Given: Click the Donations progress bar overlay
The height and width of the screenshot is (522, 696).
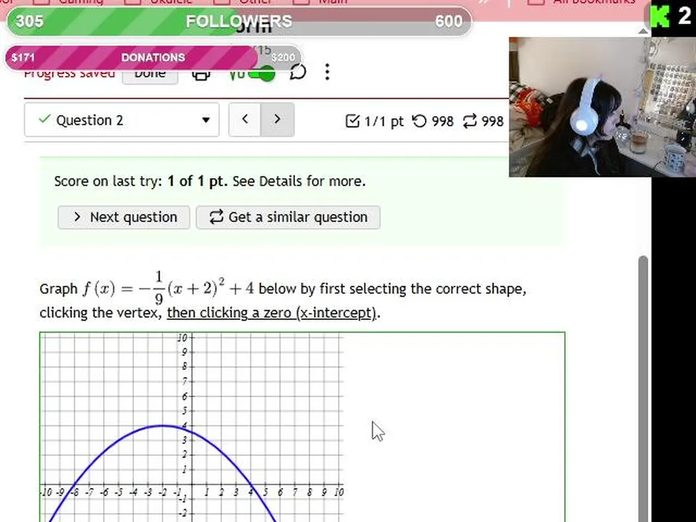Looking at the screenshot, I should click(x=153, y=58).
